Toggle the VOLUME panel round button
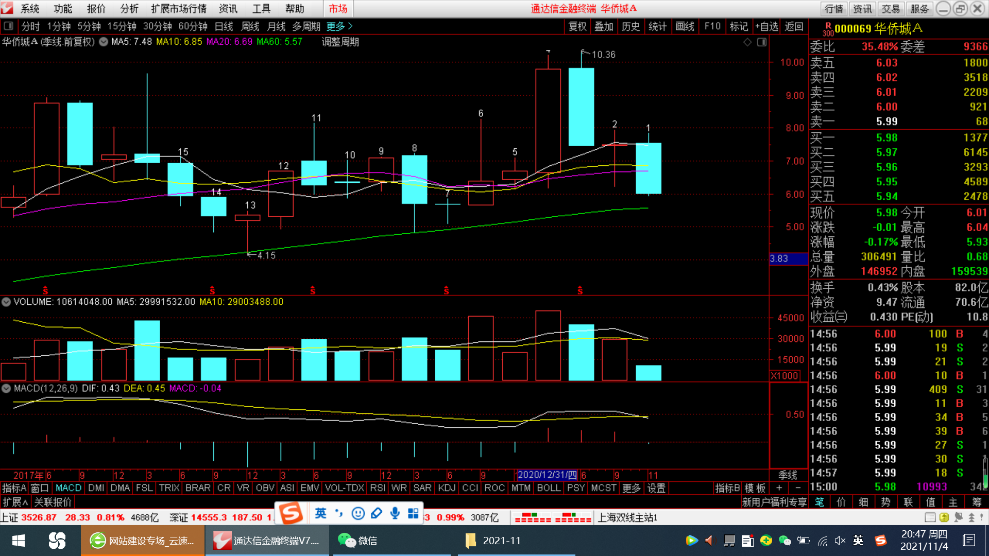 click(x=6, y=302)
